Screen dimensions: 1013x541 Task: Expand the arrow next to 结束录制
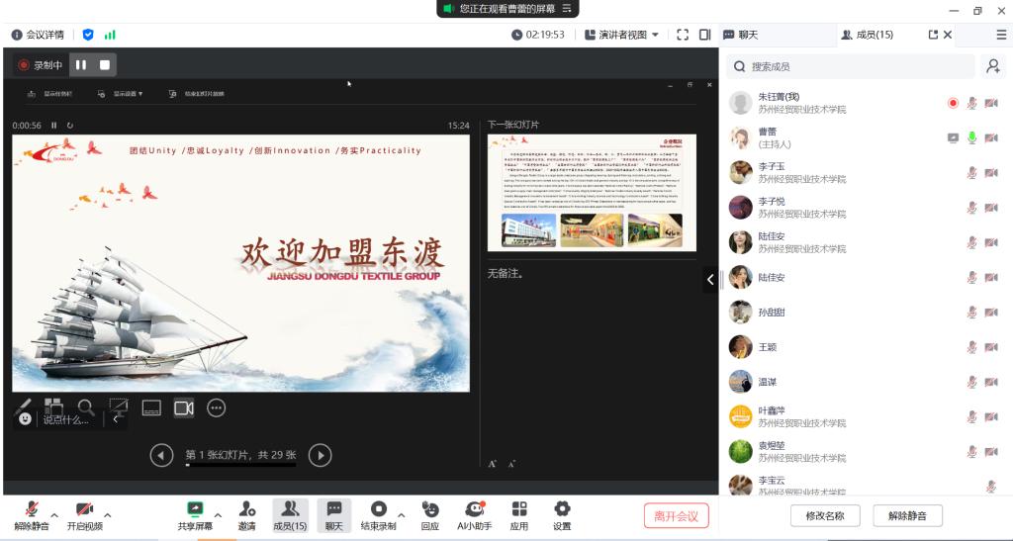pos(402,515)
